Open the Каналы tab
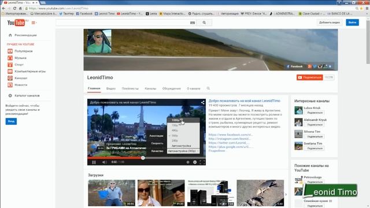This screenshot has height=208, width=370. 150,88
